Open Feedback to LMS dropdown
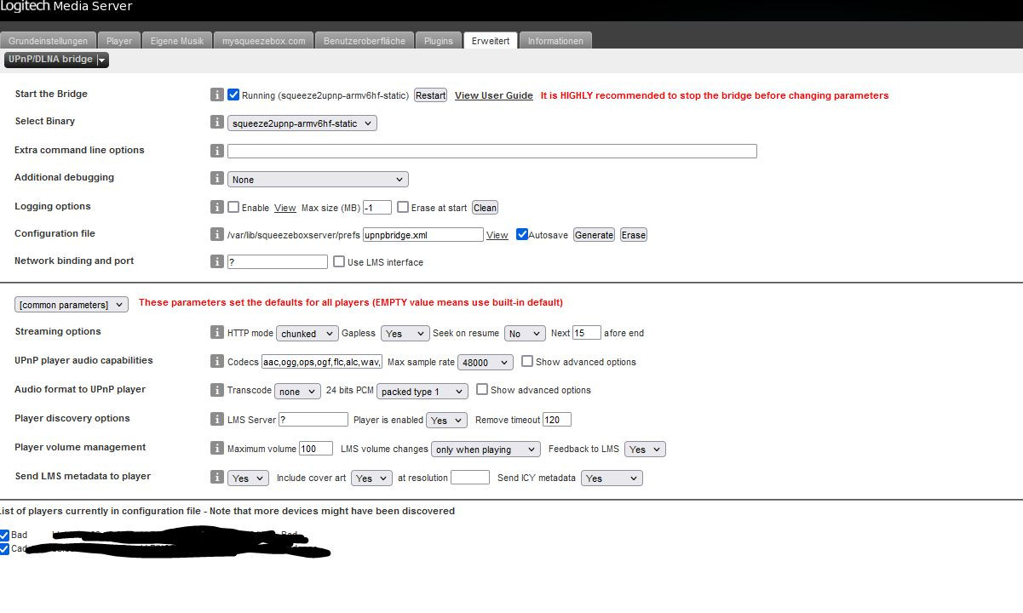The image size is (1023, 613). pyautogui.click(x=645, y=450)
